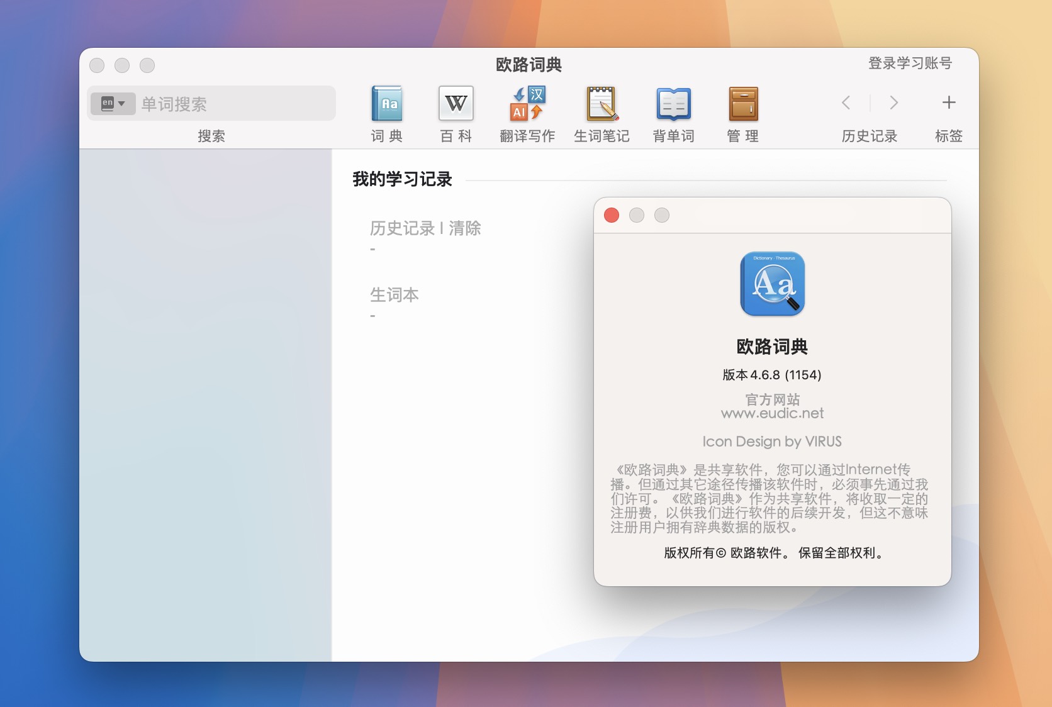Open the en language selector dropdown

pos(113,103)
